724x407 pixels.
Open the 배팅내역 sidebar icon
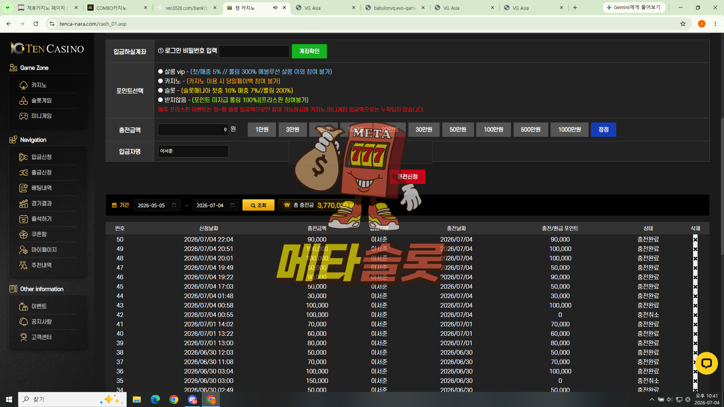pyautogui.click(x=23, y=188)
